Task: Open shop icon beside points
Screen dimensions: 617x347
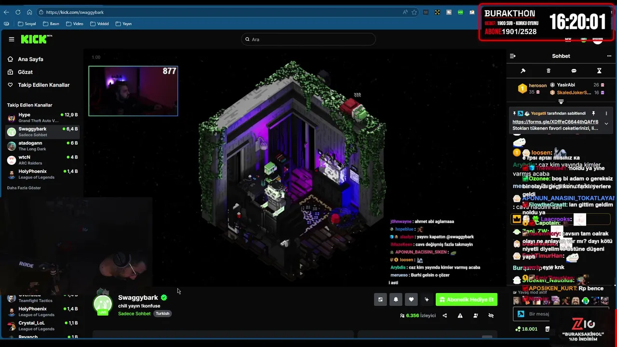Action: [547, 329]
